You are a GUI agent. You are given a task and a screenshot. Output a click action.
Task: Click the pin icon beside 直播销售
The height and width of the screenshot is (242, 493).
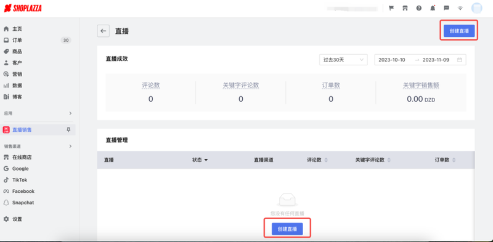coord(68,130)
